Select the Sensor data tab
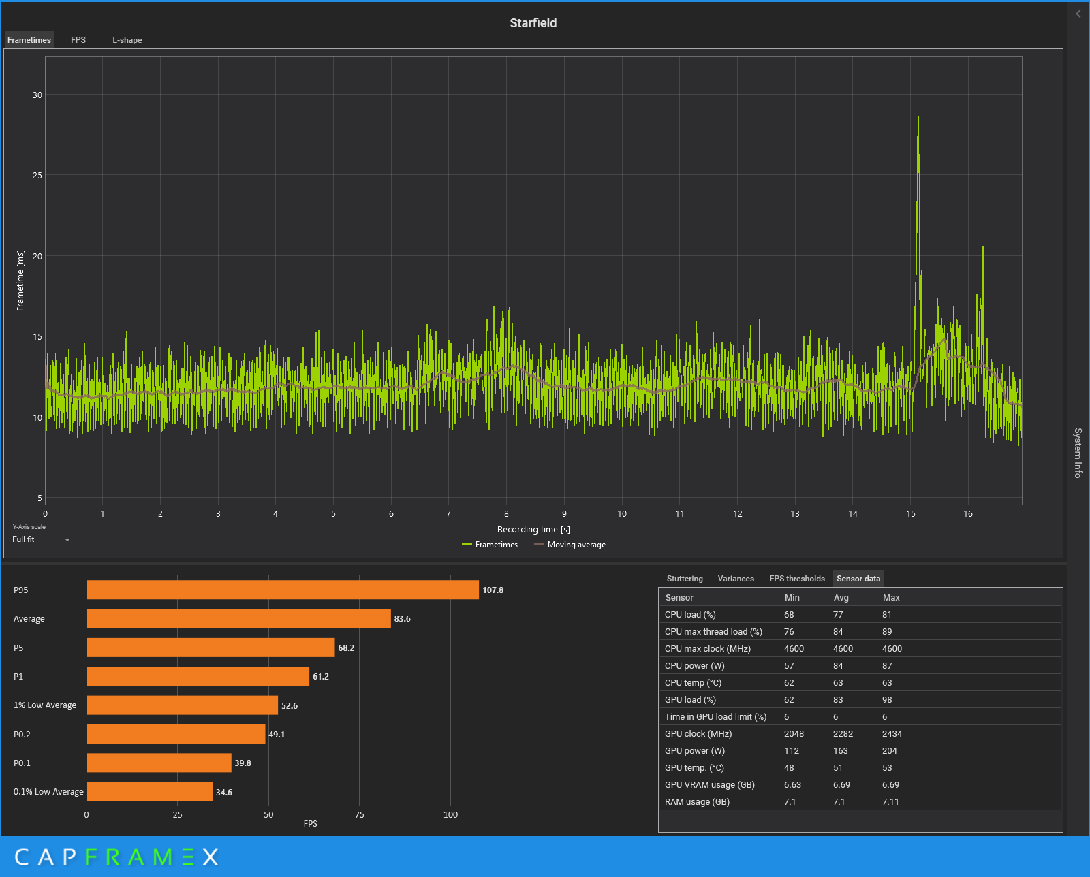 pyautogui.click(x=858, y=579)
